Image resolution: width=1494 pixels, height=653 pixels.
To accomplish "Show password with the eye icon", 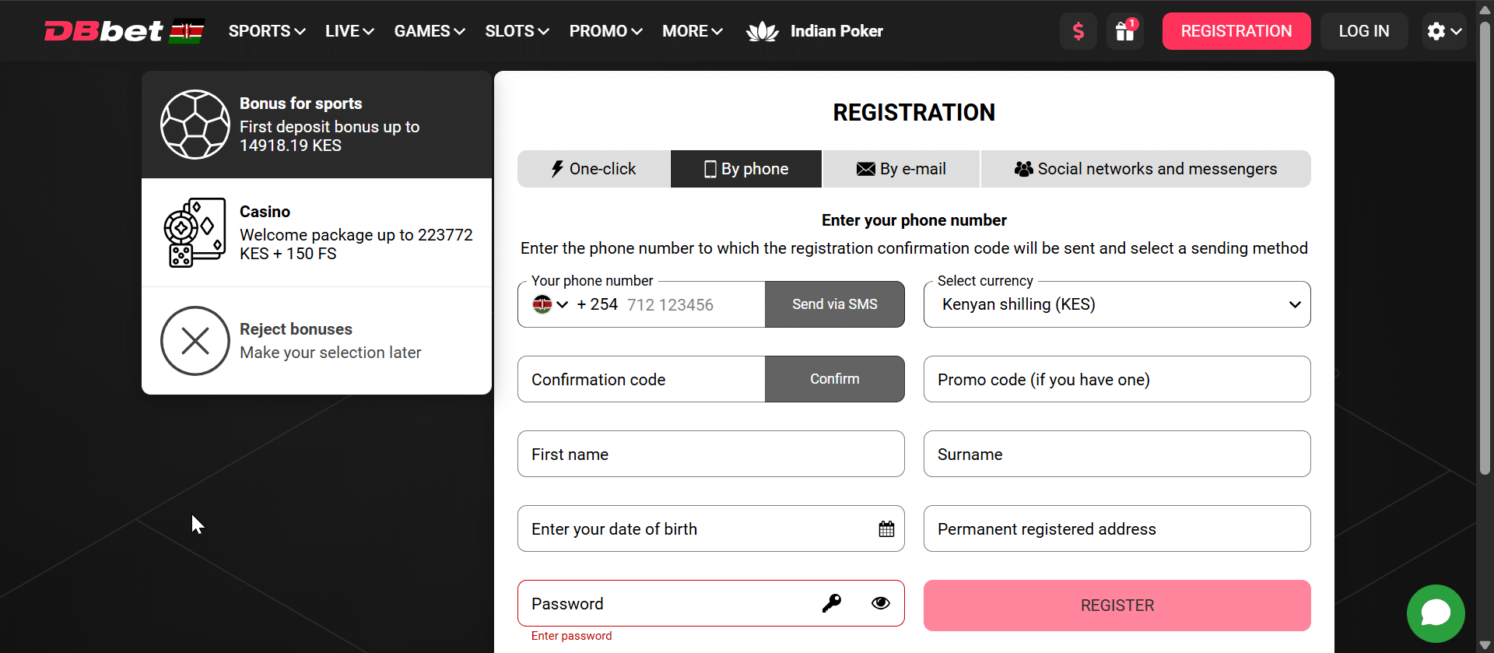I will pos(880,603).
